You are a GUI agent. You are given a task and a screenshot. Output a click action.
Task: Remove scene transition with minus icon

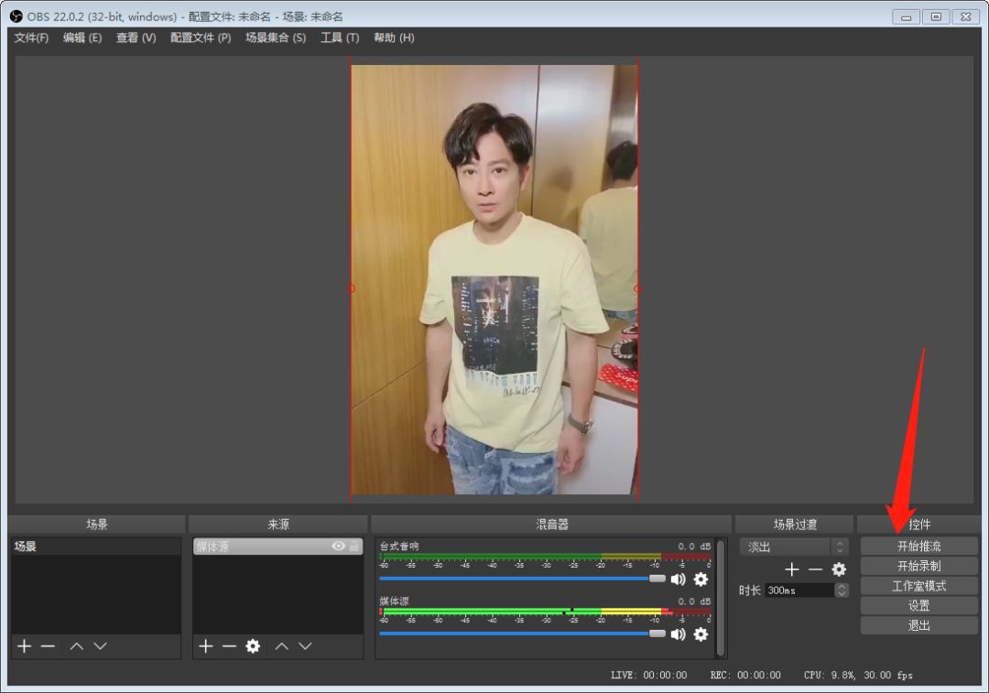tap(816, 569)
